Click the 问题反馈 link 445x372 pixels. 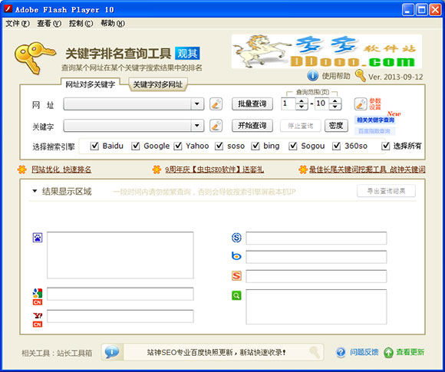(364, 352)
